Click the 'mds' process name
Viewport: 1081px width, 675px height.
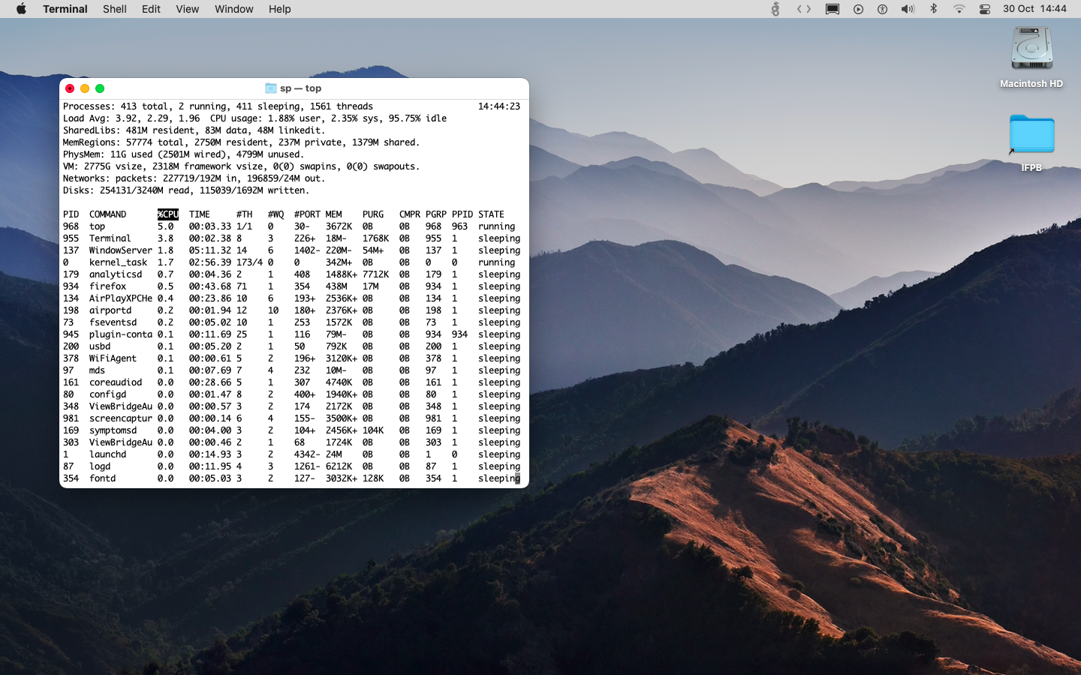point(97,370)
